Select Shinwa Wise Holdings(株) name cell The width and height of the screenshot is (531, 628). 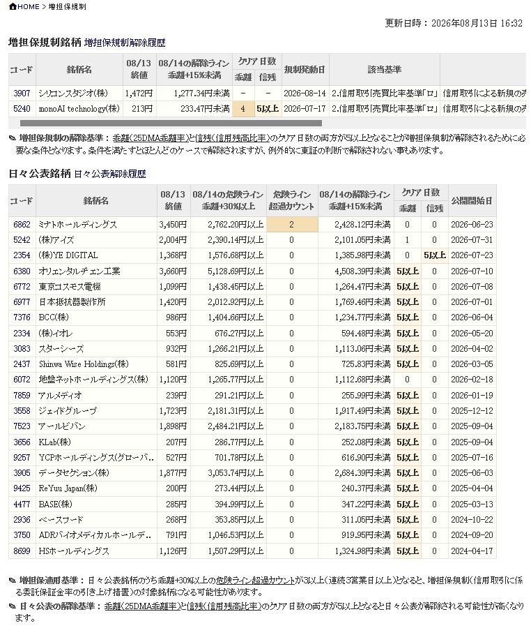pos(96,364)
